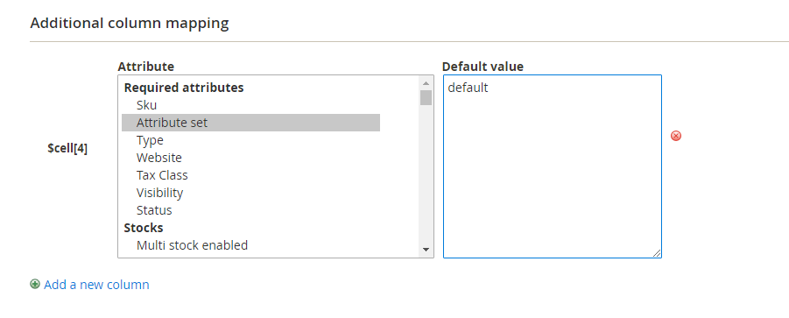The width and height of the screenshot is (789, 318).
Task: Click scrollbar up arrow in attribute list
Action: tap(426, 83)
